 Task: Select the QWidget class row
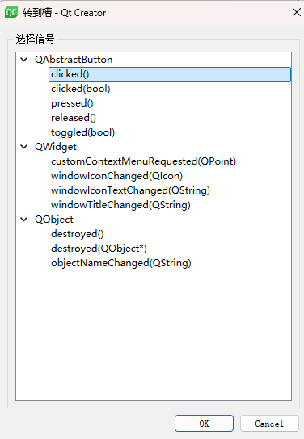click(x=56, y=147)
